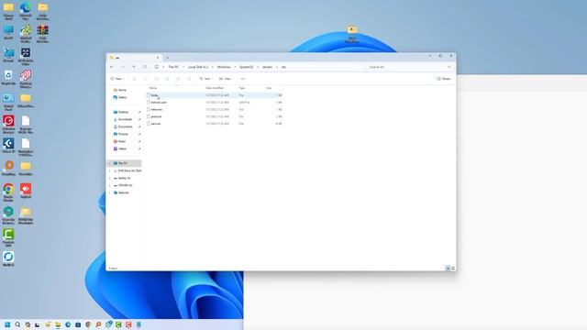
Task: Expand chevron after System32 breadcrumb
Action: click(258, 67)
